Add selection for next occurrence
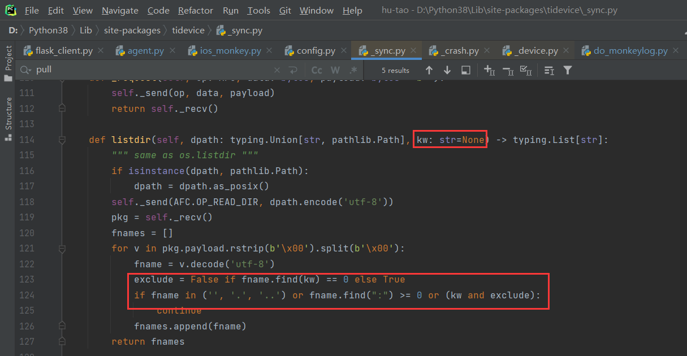 489,70
